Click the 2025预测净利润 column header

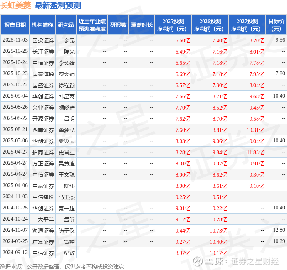(x=173, y=25)
